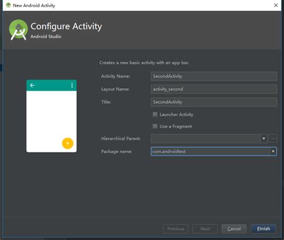Click the Title input field
The height and width of the screenshot is (240, 284).
[x=214, y=102]
